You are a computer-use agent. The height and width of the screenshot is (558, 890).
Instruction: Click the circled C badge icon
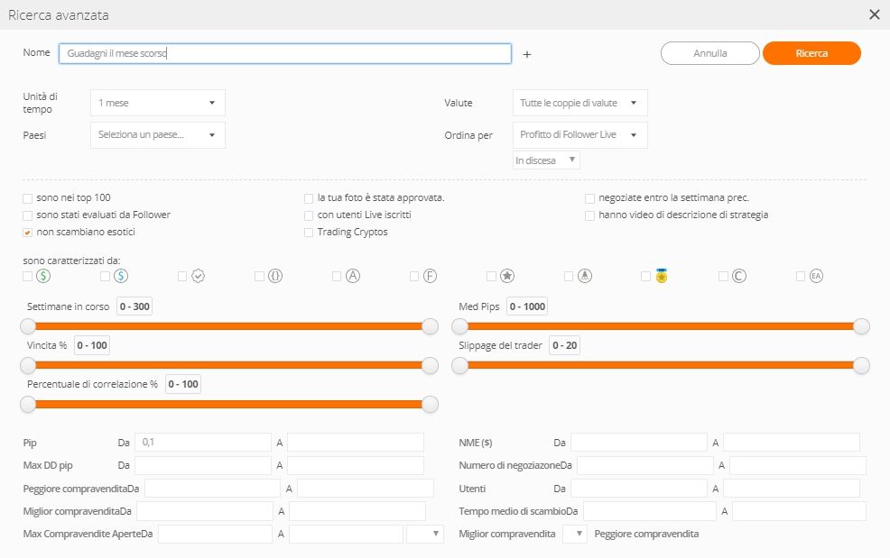(x=739, y=276)
